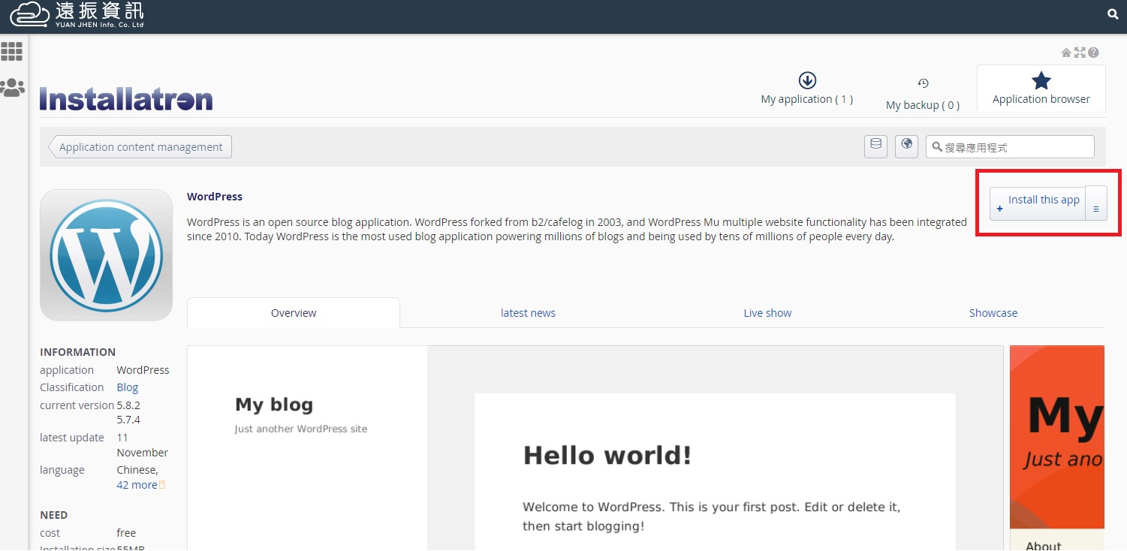Click the Yuan Jhen cloud logo
1127x551 pixels.
pyautogui.click(x=77, y=14)
